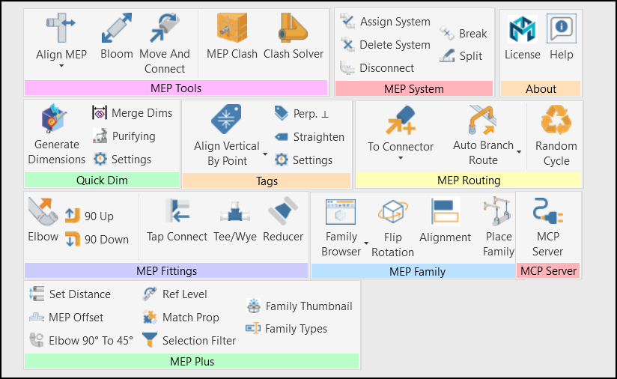Click the MEP Fittings panel title

pos(166,271)
